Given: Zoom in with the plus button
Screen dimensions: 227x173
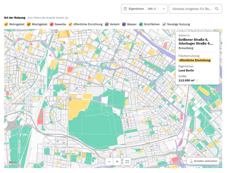Looking at the screenshot, I should tap(117, 161).
